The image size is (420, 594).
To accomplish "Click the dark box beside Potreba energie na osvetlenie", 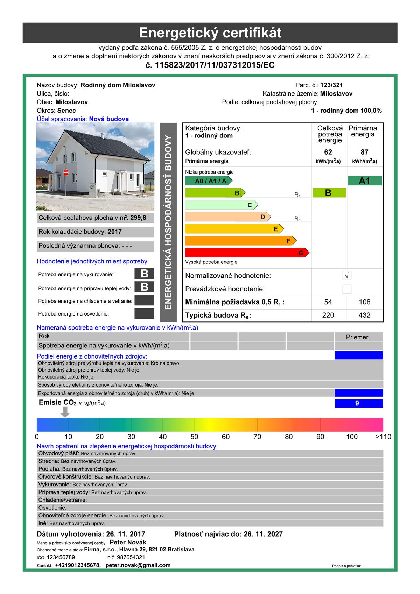I will pos(144,313).
